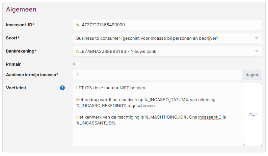Click the Voettekst help question mark icon
Screen dimensions: 268x156
point(62,88)
